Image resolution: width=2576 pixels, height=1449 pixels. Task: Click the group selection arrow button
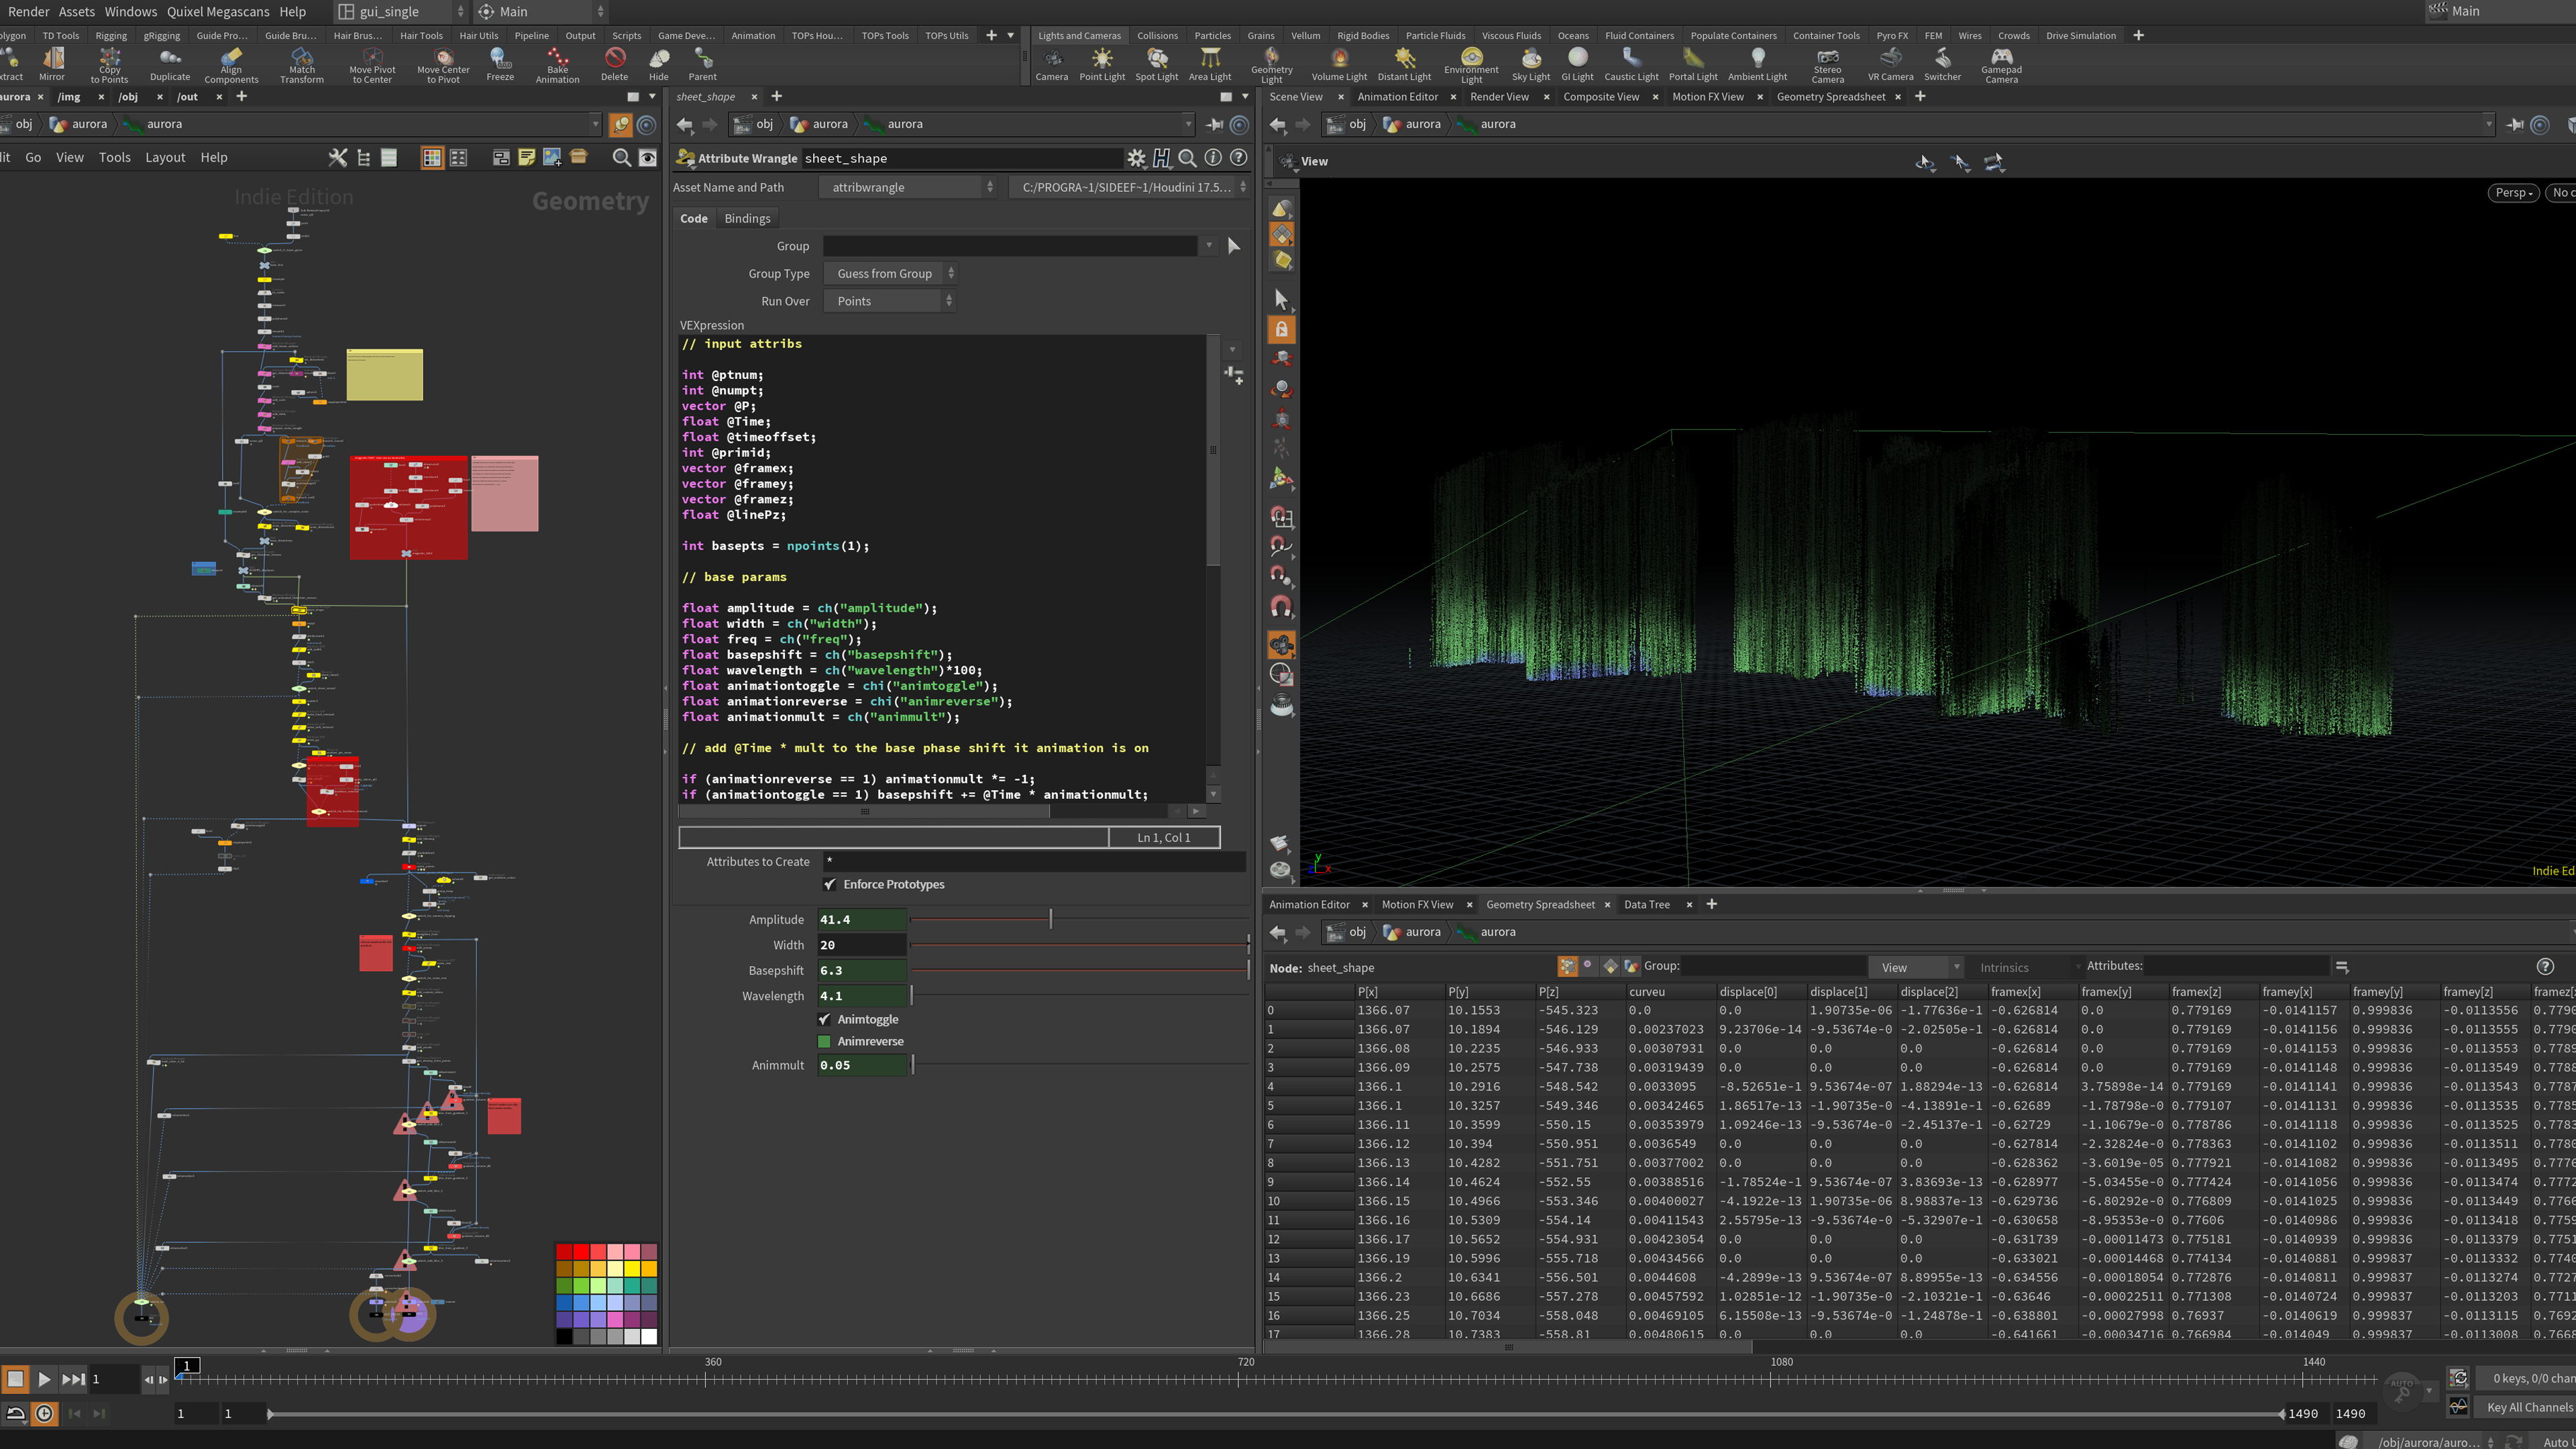(x=1234, y=246)
